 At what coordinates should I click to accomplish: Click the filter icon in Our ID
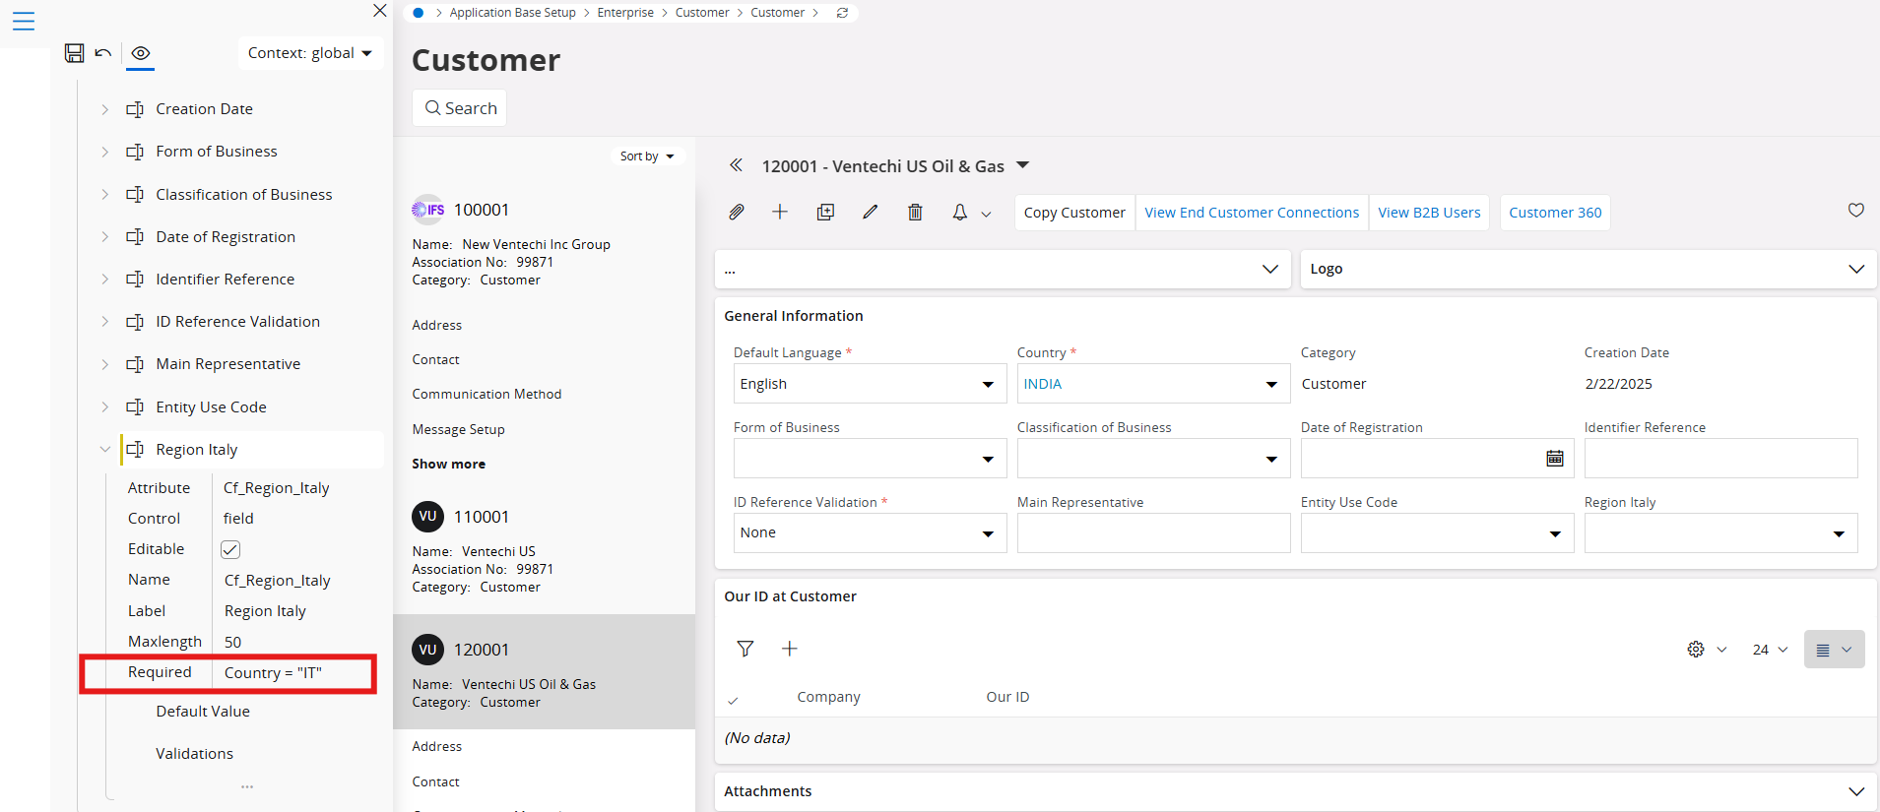(x=746, y=649)
